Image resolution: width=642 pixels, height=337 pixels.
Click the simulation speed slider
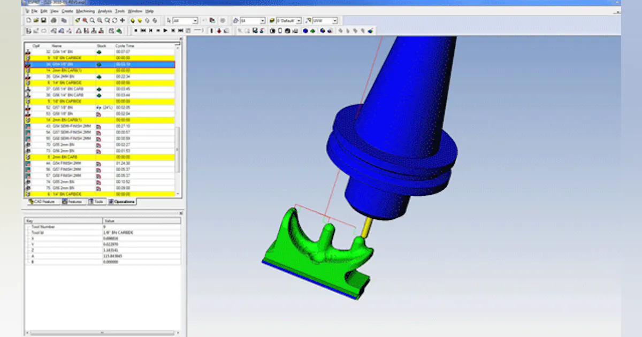point(199,30)
